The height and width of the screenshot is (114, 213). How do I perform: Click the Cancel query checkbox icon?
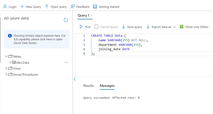coord(96,27)
